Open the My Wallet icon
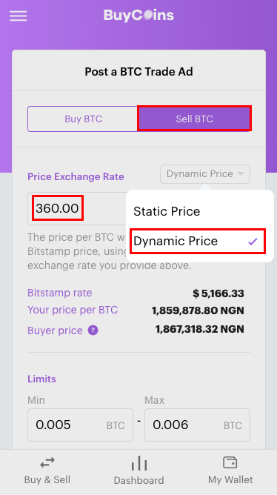 pos(230,462)
